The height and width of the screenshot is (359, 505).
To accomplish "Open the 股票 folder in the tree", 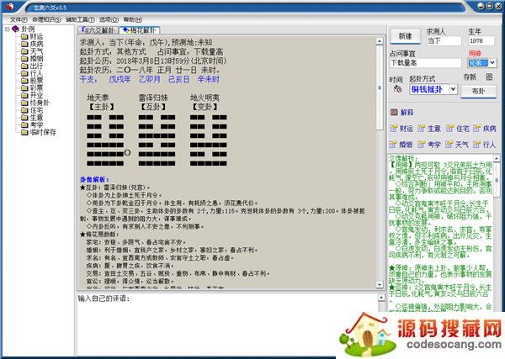I will point(32,81).
